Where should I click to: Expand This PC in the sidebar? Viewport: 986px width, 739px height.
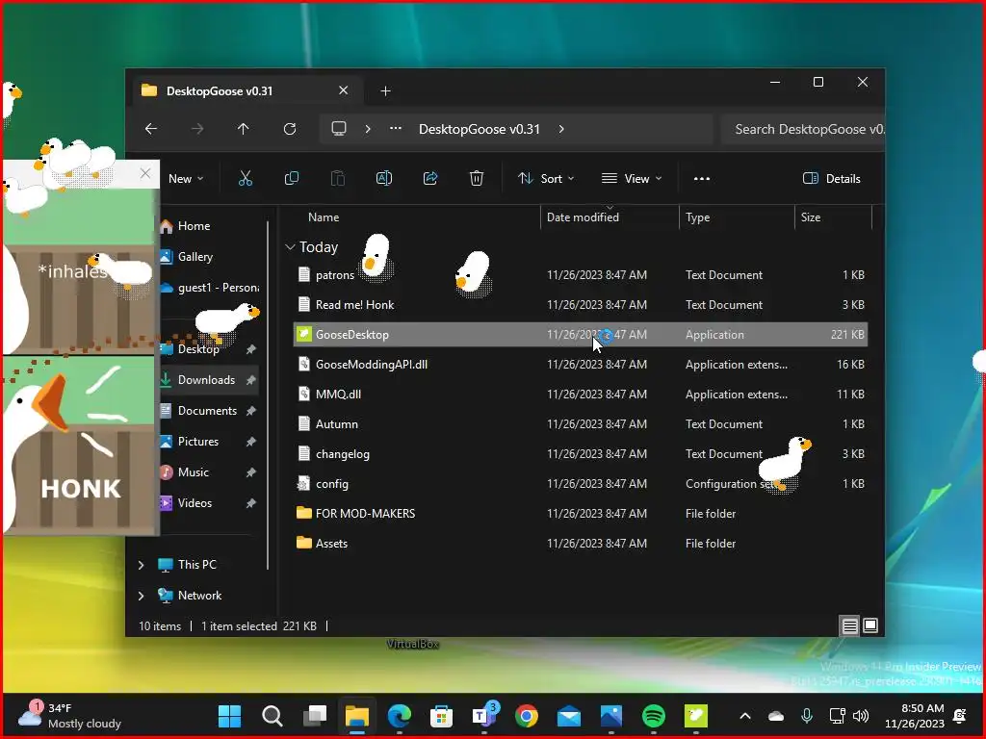point(141,565)
